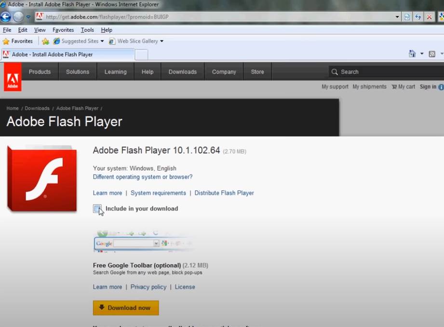Open the Home page icon

412,53
